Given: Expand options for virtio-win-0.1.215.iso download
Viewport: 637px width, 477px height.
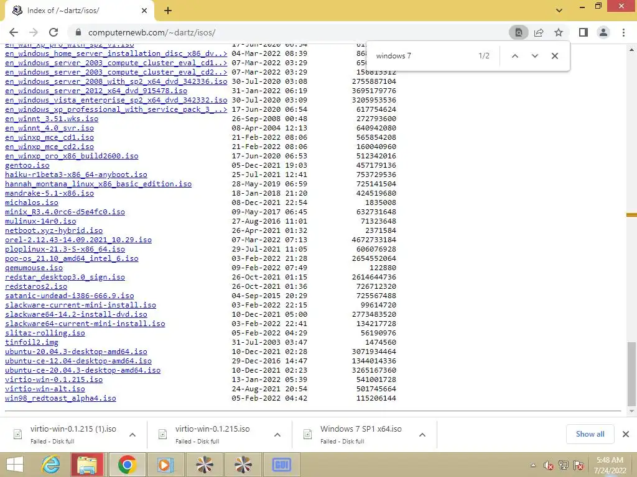Looking at the screenshot, I should 277,435.
